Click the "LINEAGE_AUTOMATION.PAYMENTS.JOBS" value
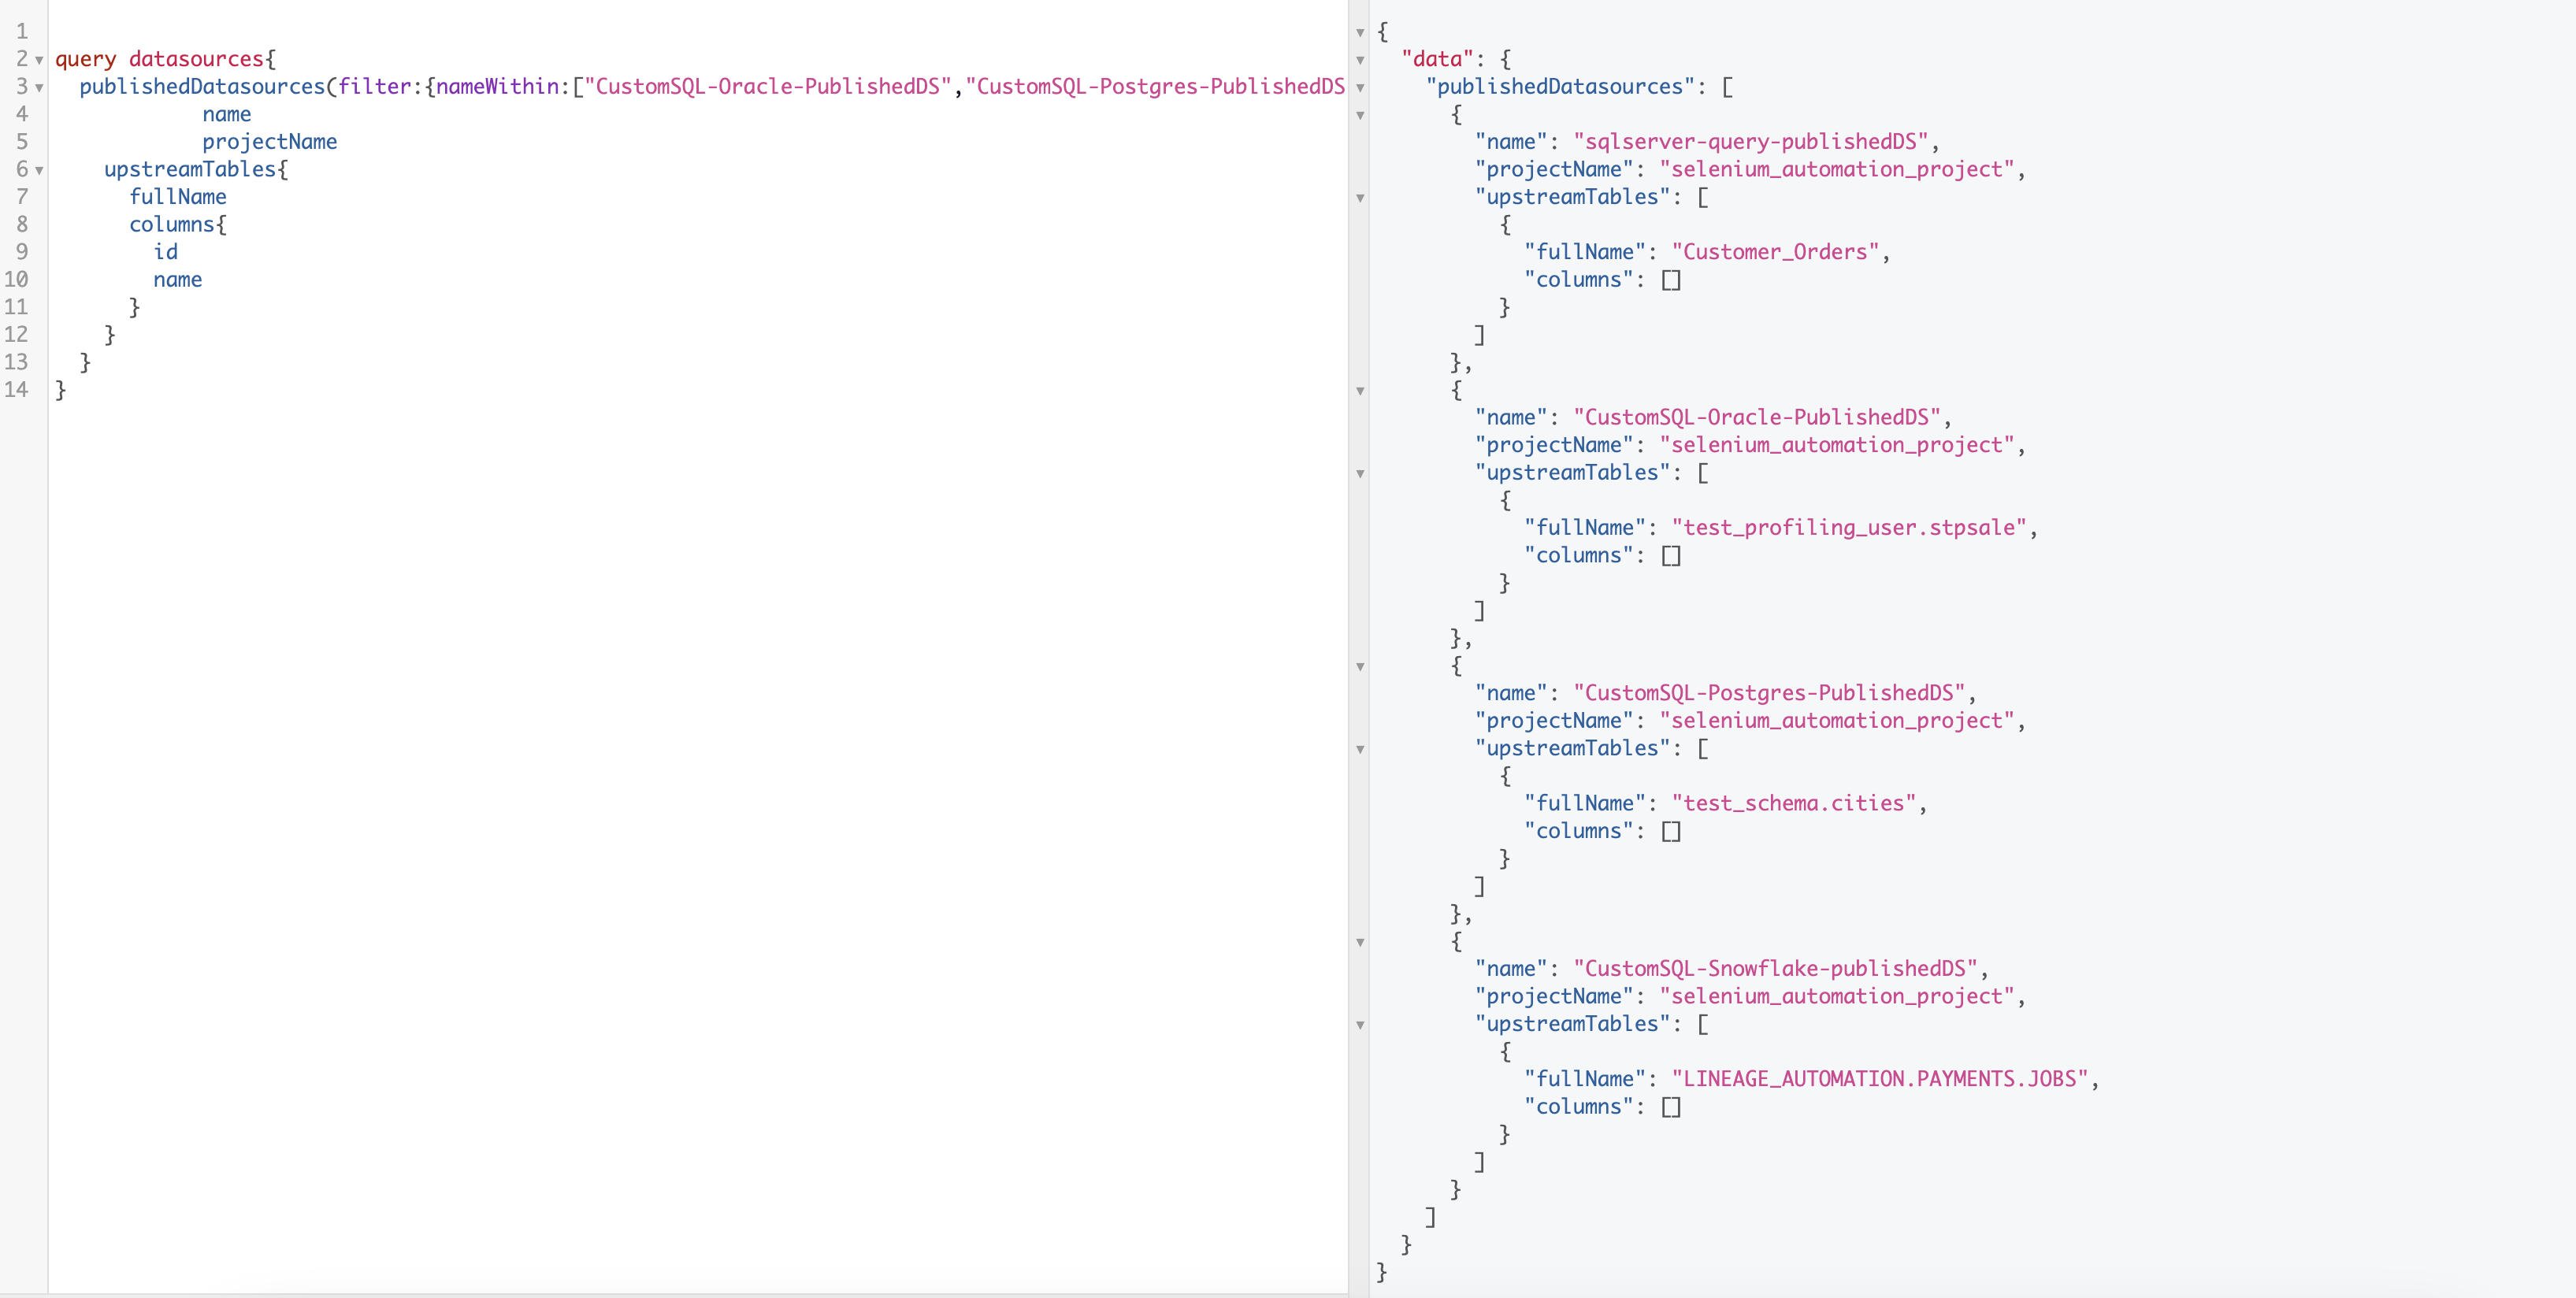This screenshot has width=2576, height=1298. click(x=1880, y=1079)
